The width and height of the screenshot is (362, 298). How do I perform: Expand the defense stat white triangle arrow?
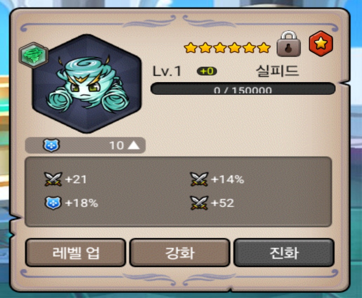(x=134, y=146)
